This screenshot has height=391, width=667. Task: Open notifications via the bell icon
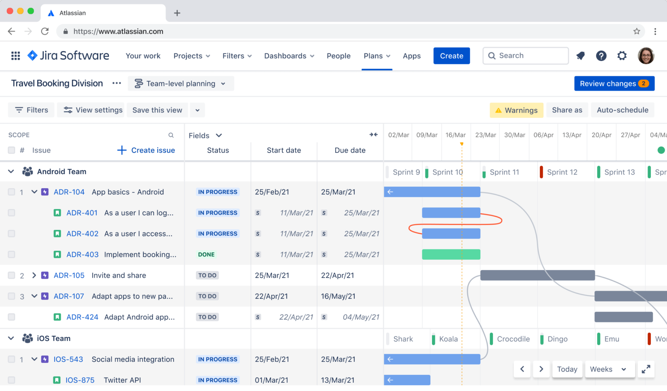click(x=581, y=56)
